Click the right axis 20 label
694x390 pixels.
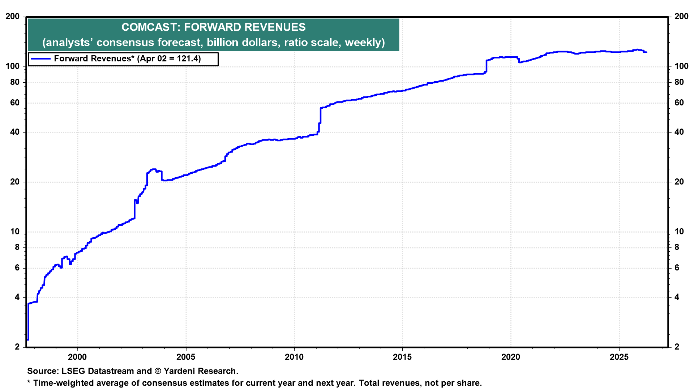(x=679, y=182)
